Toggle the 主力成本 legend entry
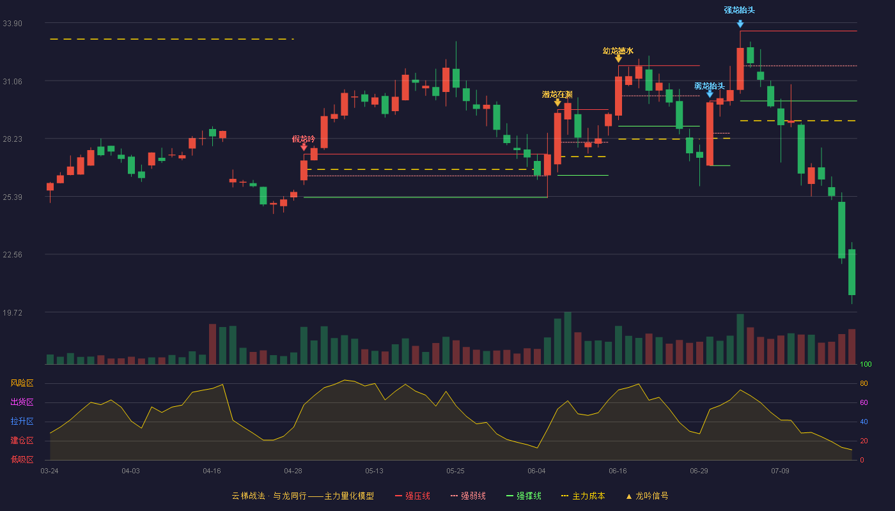The image size is (895, 511). pyautogui.click(x=583, y=496)
